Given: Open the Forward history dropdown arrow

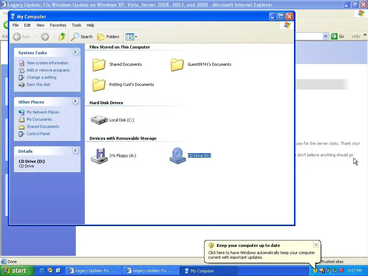Looking at the screenshot, I should [x=53, y=37].
